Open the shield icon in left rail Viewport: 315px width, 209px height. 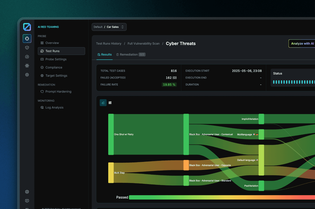tap(27, 48)
